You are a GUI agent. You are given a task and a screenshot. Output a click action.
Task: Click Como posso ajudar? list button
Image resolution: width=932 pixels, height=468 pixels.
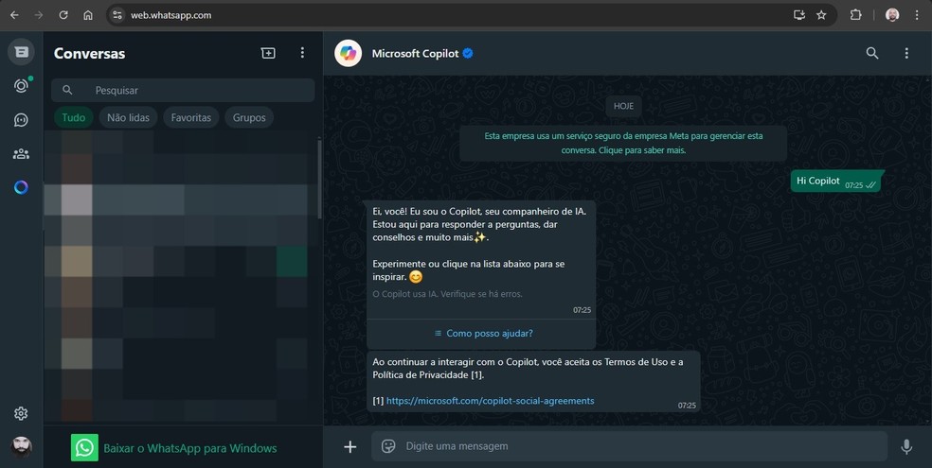pos(483,334)
